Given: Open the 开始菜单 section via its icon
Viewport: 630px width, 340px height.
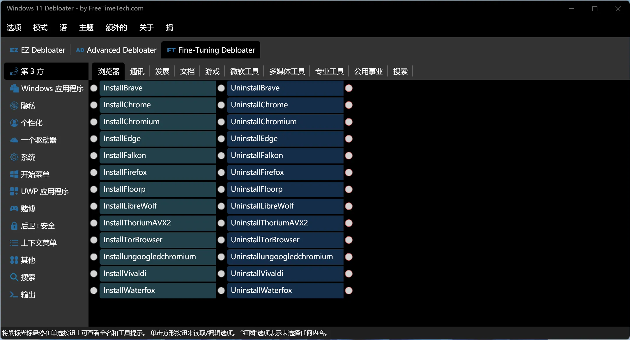Looking at the screenshot, I should tap(14, 174).
